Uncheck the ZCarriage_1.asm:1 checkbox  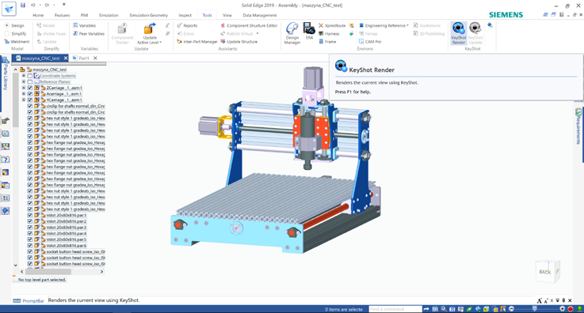pos(30,88)
